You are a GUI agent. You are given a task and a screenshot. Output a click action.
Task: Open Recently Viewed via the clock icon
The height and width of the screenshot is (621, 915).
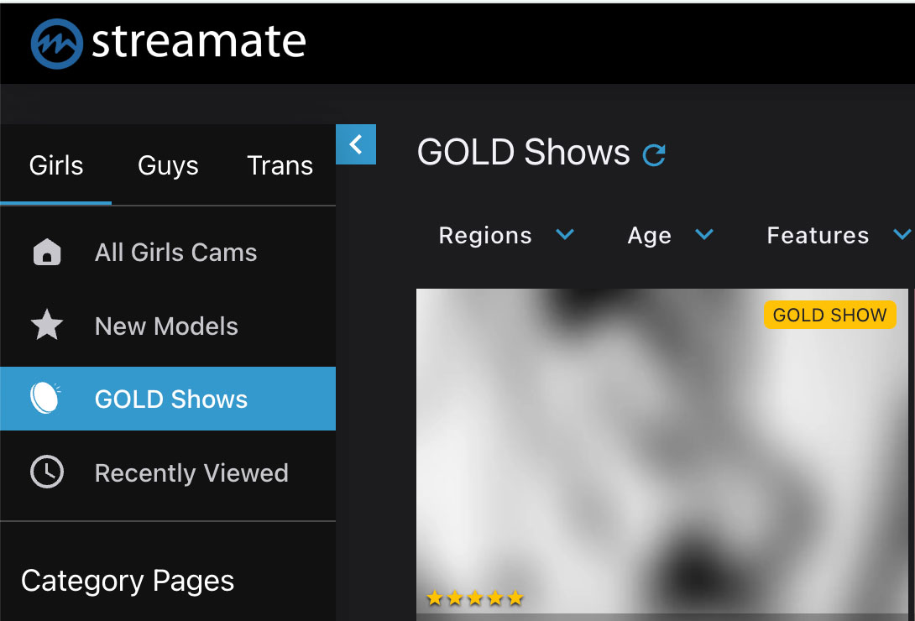(x=46, y=472)
